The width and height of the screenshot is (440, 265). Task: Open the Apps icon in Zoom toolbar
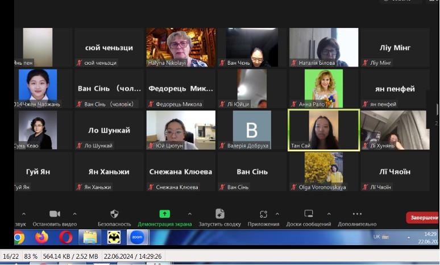click(x=263, y=214)
